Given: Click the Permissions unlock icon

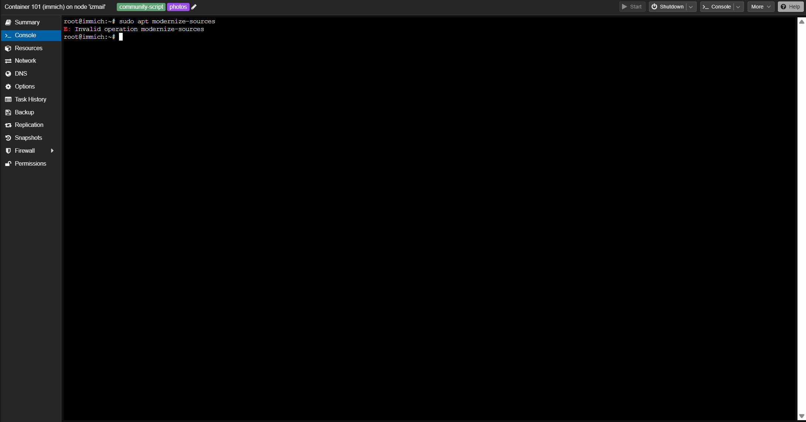Looking at the screenshot, I should pos(8,164).
